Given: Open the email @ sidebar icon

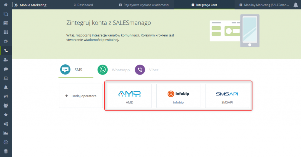Looking at the screenshot, I should click(6, 42).
